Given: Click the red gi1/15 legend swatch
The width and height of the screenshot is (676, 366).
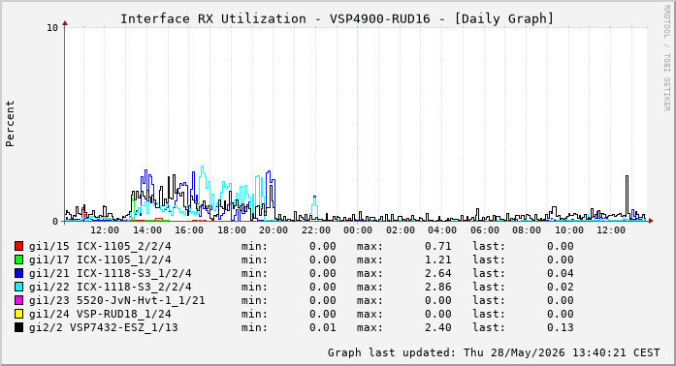Looking at the screenshot, I should click(x=18, y=246).
